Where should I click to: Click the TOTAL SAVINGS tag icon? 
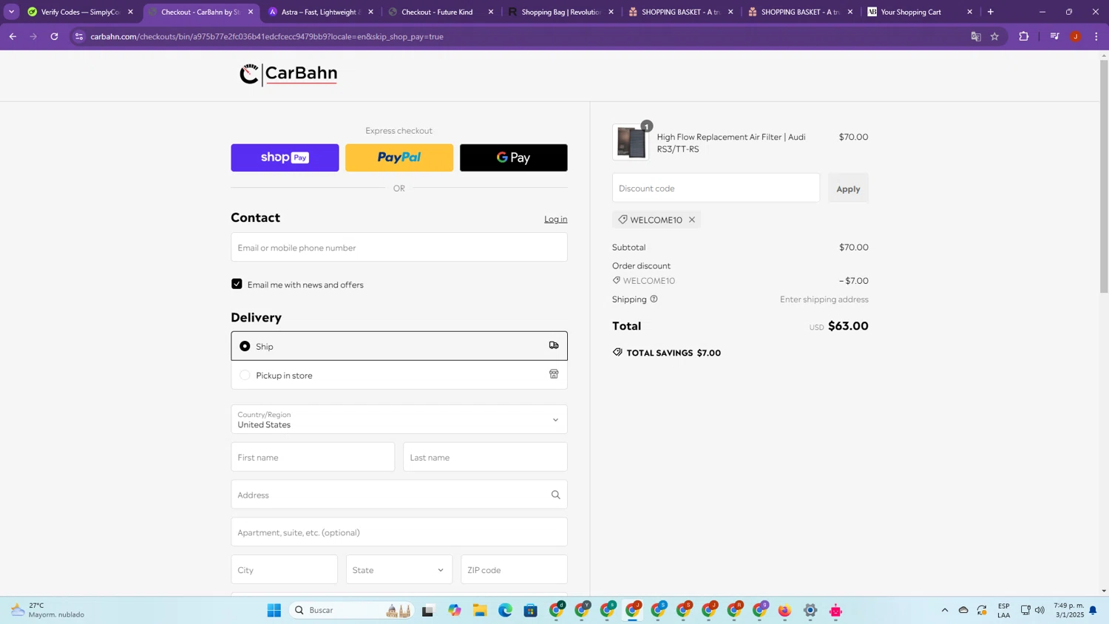(617, 353)
